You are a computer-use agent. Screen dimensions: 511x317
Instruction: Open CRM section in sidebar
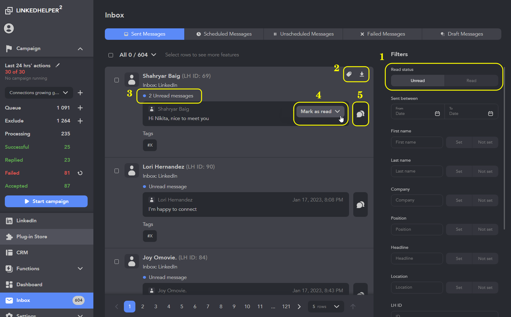point(47,252)
